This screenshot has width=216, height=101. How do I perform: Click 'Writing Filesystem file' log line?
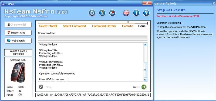tap(51, 62)
